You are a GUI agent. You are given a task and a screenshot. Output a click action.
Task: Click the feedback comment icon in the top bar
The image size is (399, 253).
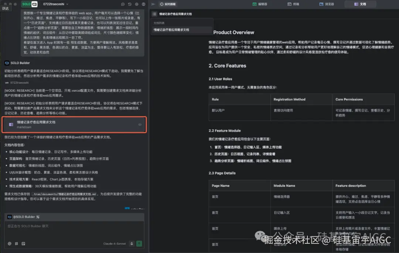123,4
